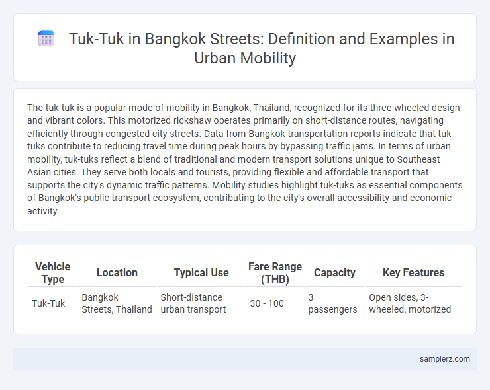Click the Fare Range (THB) column header
Screen dimensions: 490x390
point(275,273)
